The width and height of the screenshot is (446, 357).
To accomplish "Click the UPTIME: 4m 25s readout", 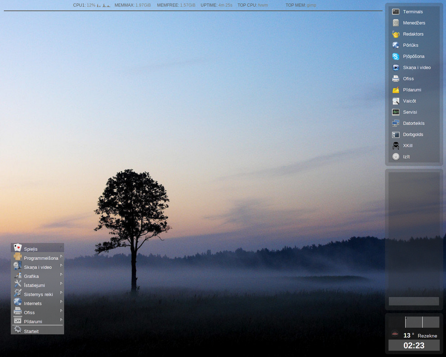I will (216, 5).
